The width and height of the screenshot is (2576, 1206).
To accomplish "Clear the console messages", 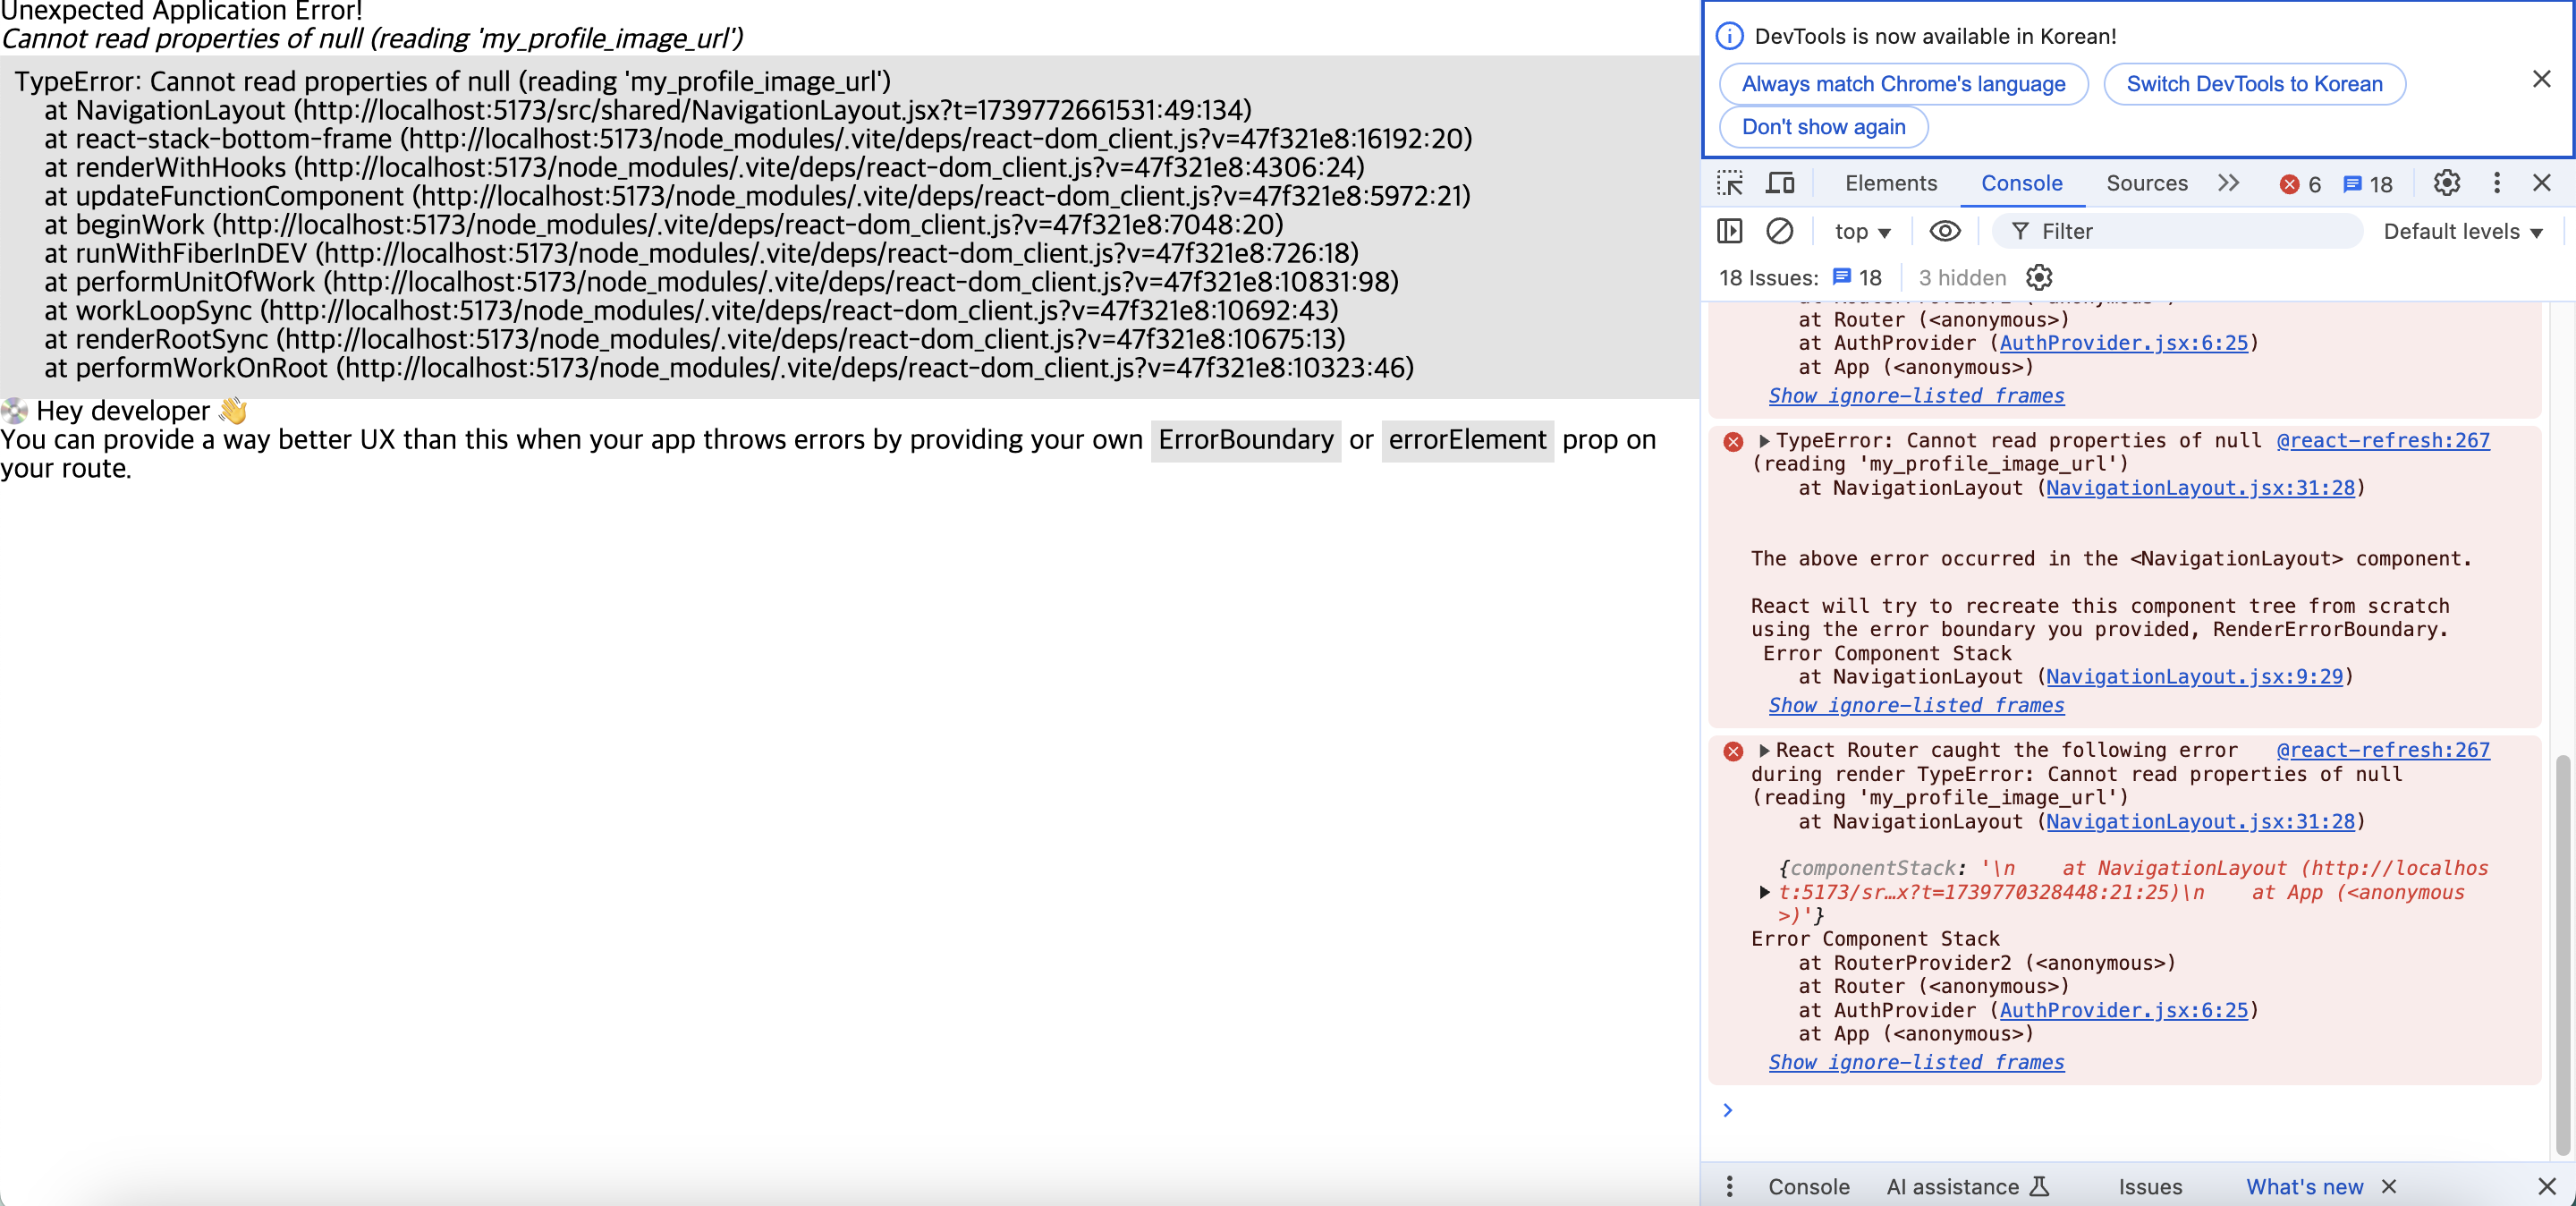I will click(x=1780, y=231).
